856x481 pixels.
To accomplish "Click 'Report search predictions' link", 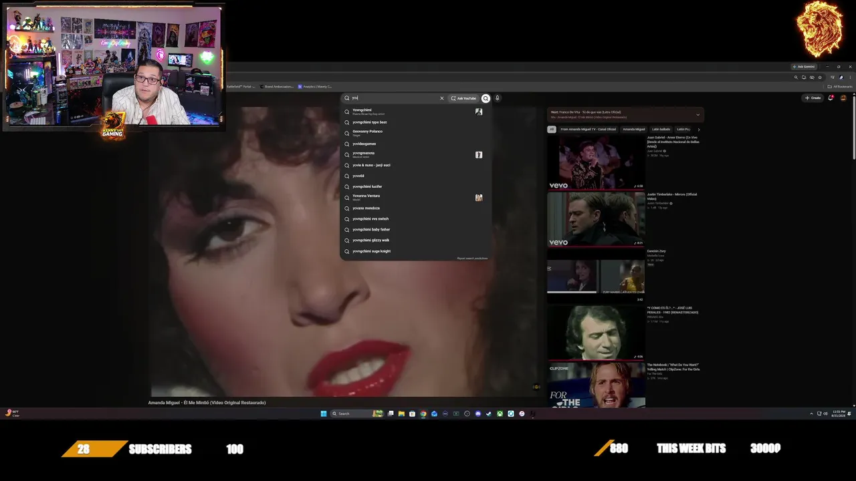I will pos(472,259).
